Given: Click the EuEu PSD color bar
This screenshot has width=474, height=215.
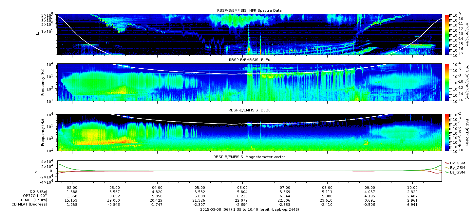Looking at the screenshot, I should [x=447, y=82].
